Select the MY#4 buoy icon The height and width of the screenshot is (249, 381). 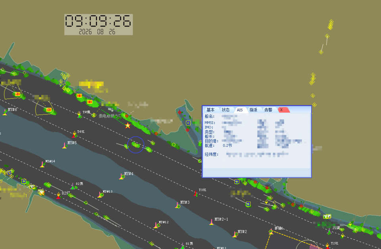pyautogui.click(x=121, y=177)
